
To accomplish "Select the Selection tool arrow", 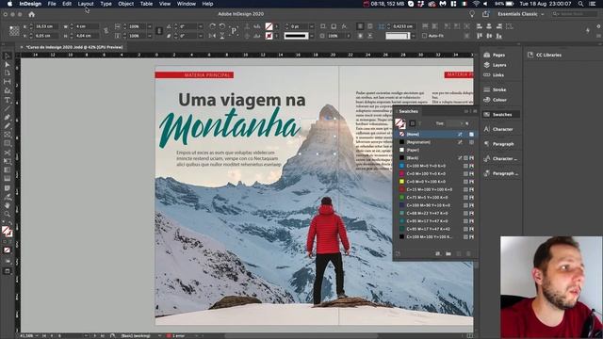I will pyautogui.click(x=7, y=56).
